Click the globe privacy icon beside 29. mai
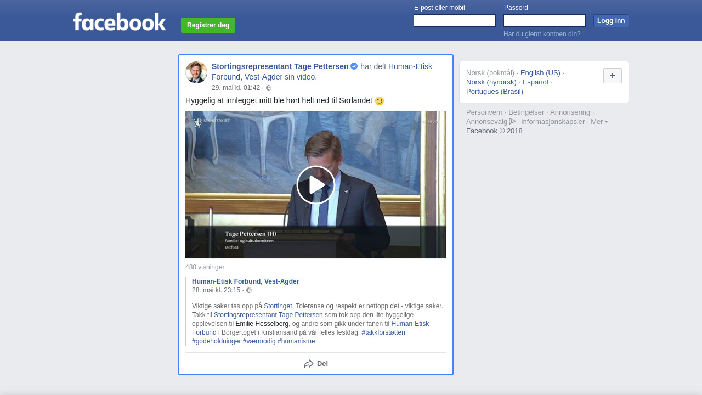Image resolution: width=702 pixels, height=395 pixels. click(269, 88)
